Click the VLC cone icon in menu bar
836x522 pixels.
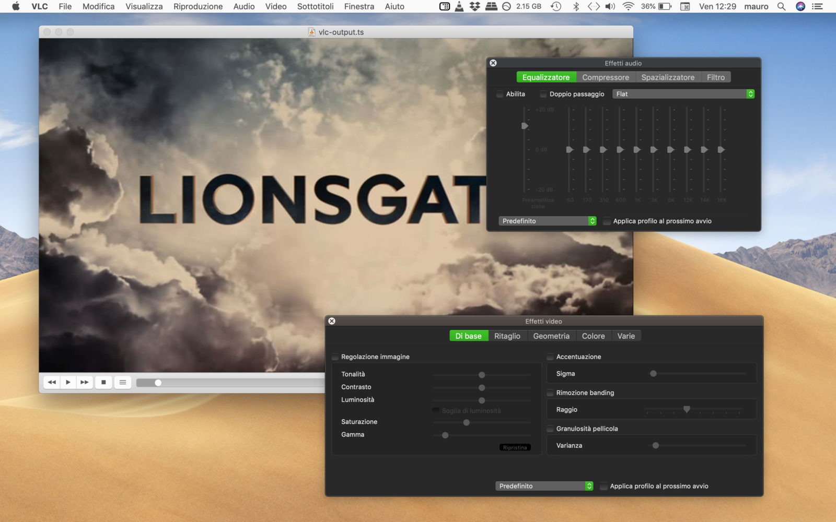[x=459, y=6]
